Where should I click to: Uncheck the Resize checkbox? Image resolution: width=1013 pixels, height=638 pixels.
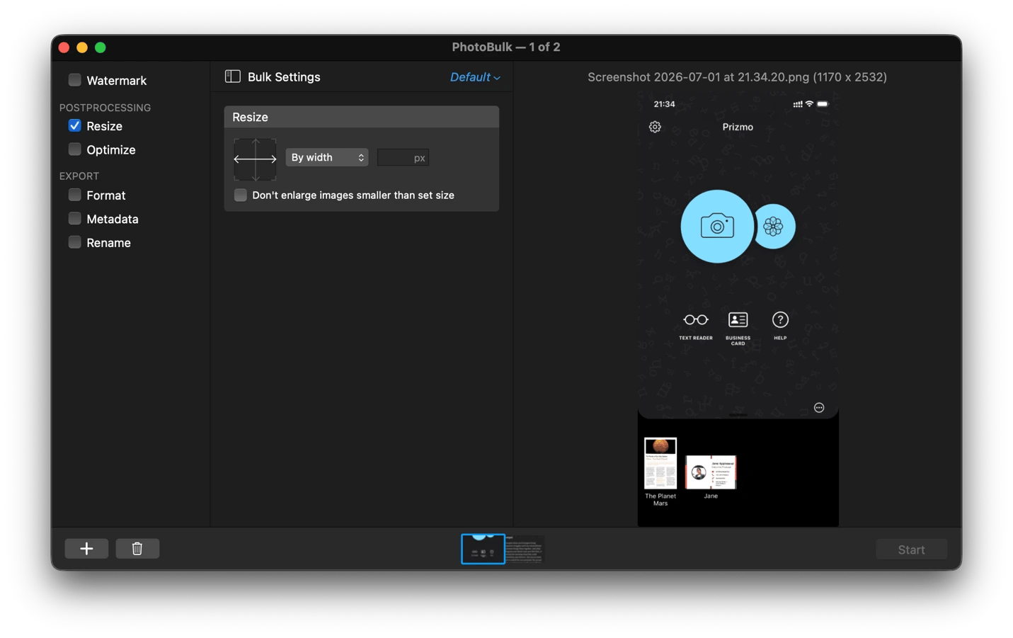coord(74,125)
